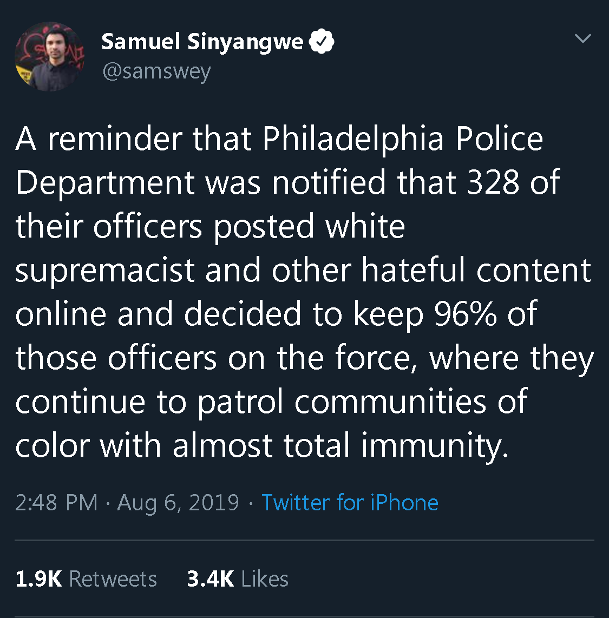Viewport: 609px width, 618px height.
Task: Expand the tweet options chevron menu
Action: [582, 38]
